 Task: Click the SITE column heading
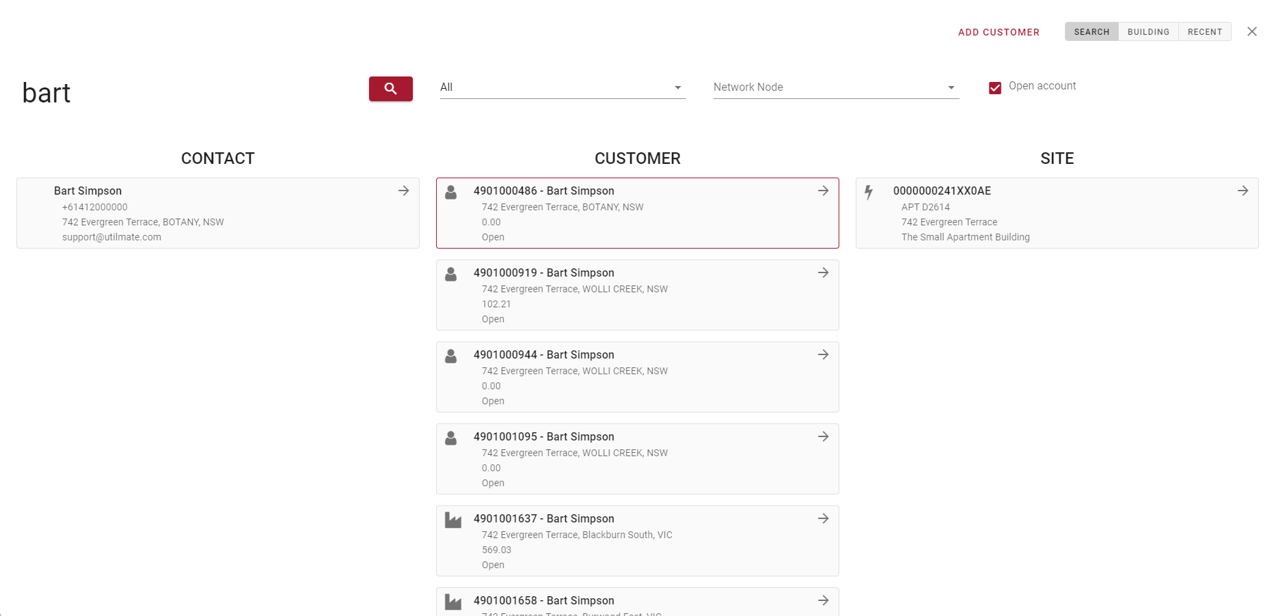point(1057,158)
